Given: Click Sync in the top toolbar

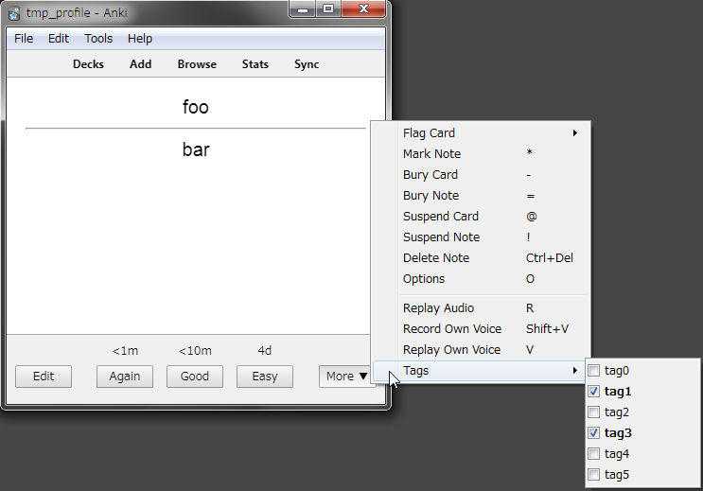Looking at the screenshot, I should [x=307, y=64].
